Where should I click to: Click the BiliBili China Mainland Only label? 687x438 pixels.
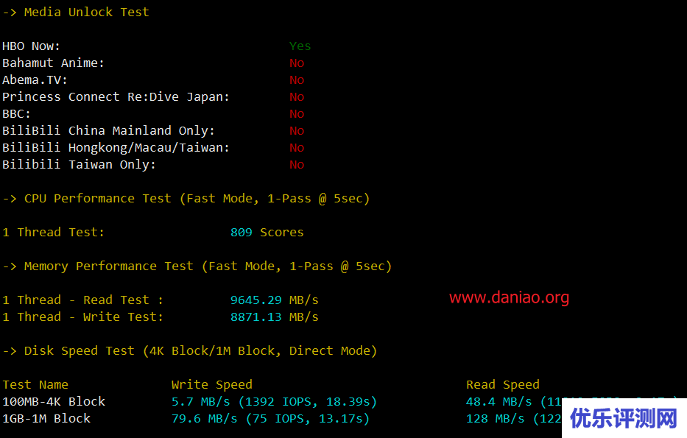[108, 130]
